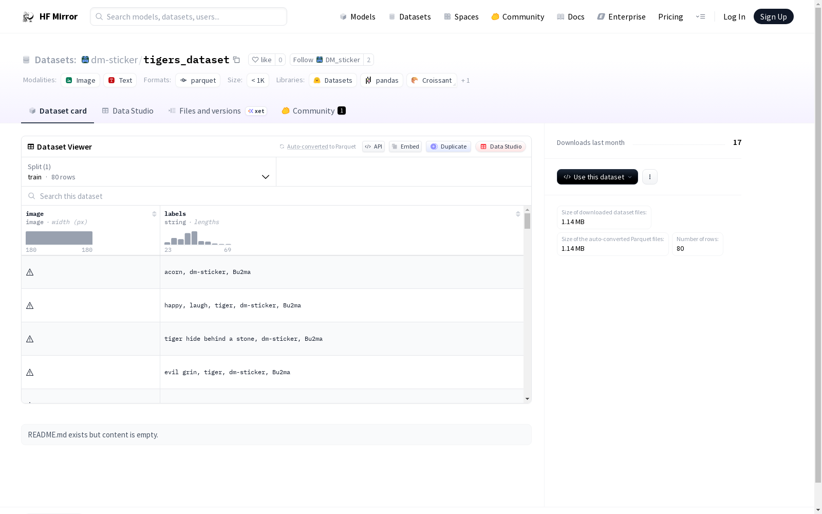Click the Duplicate button
Screen dimensions: 822x514
click(x=449, y=146)
